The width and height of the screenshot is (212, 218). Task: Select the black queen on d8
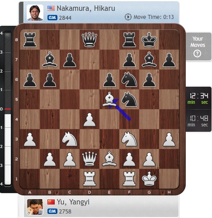(x=90, y=40)
